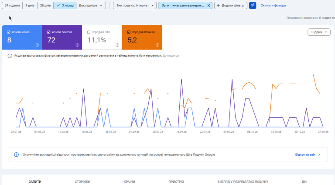
Task: Open the Тип пошуку: Інтернет dropdown
Action: pyautogui.click(x=135, y=5)
